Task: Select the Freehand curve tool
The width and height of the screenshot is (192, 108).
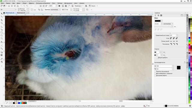Action: coord(1,27)
